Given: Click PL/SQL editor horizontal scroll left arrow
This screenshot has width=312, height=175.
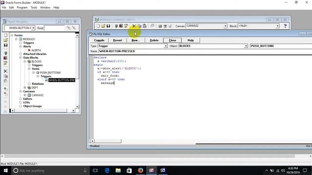Looking at the screenshot, I should (92, 141).
